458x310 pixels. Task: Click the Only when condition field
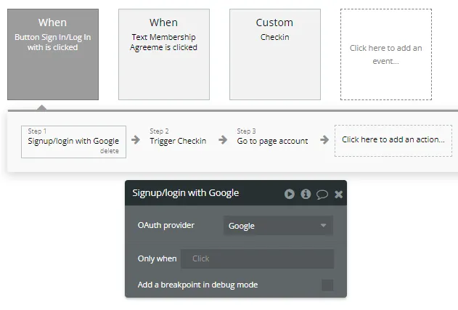[257, 258]
